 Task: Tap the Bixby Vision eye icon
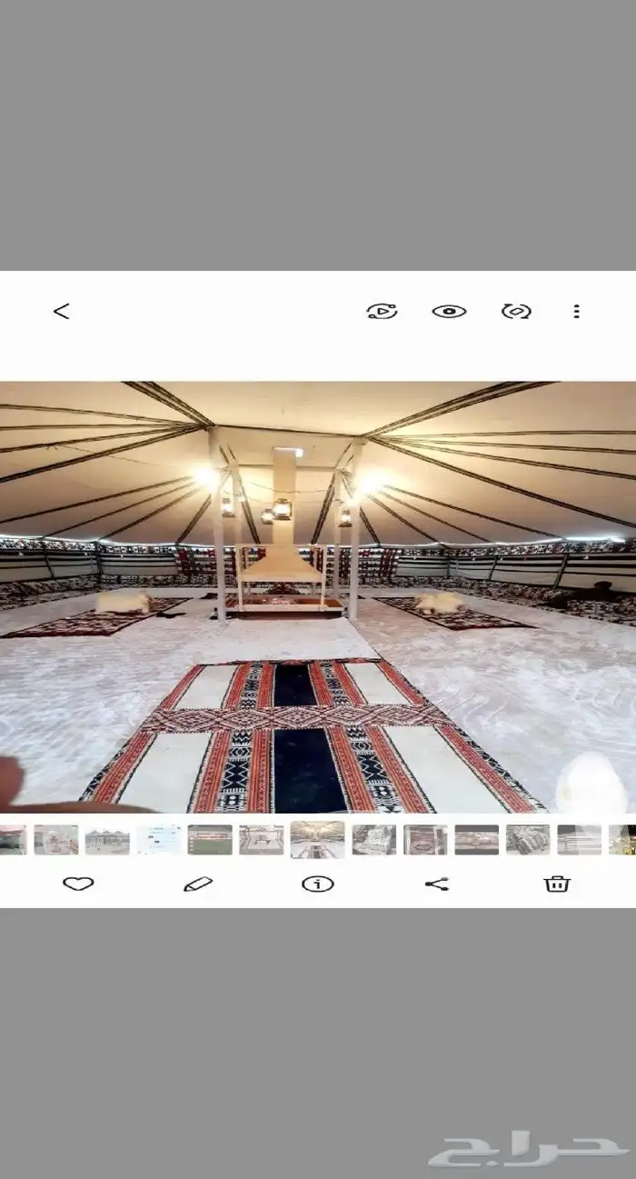coord(449,311)
